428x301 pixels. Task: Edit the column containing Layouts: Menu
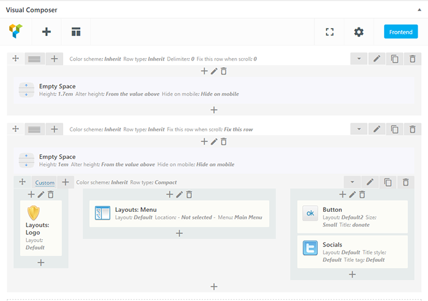179,194
